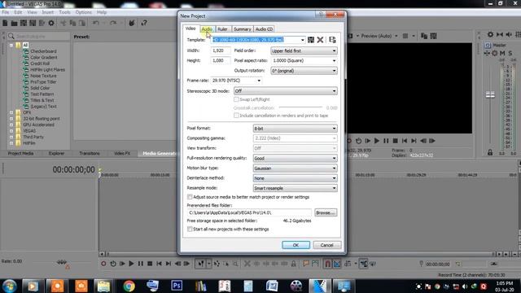
Task: Switch to the Audio CD tab
Action: [264, 29]
